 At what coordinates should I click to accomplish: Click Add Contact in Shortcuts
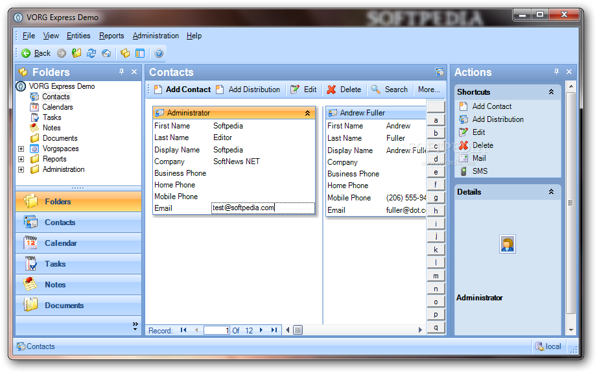pos(492,106)
